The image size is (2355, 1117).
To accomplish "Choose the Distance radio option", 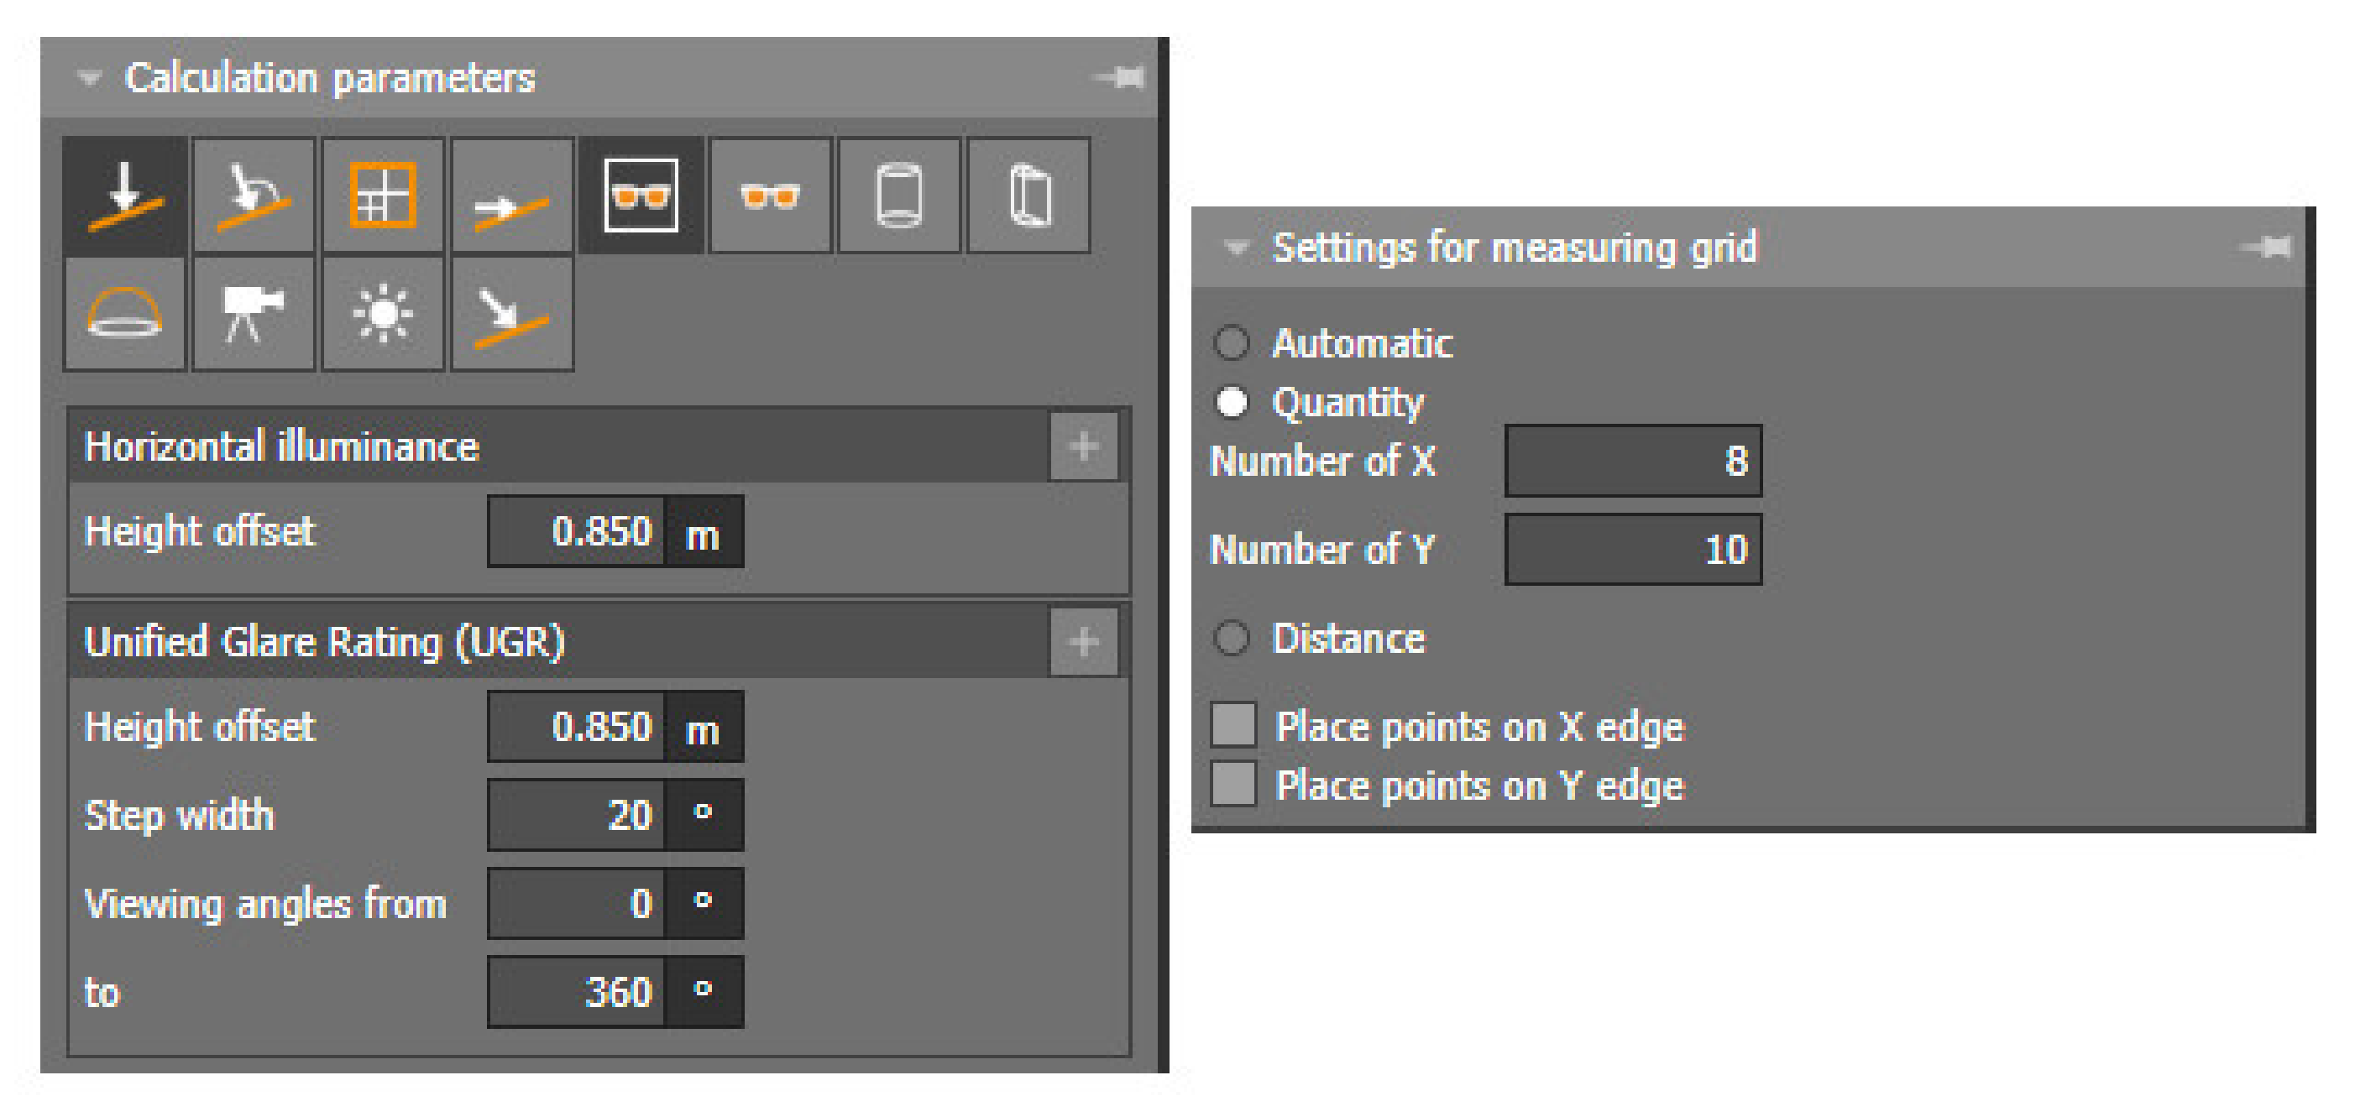I will [1232, 638].
